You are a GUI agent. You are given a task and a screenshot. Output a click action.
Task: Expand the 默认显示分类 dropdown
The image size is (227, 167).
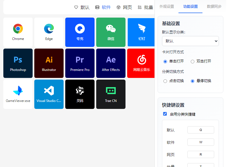[190, 41]
